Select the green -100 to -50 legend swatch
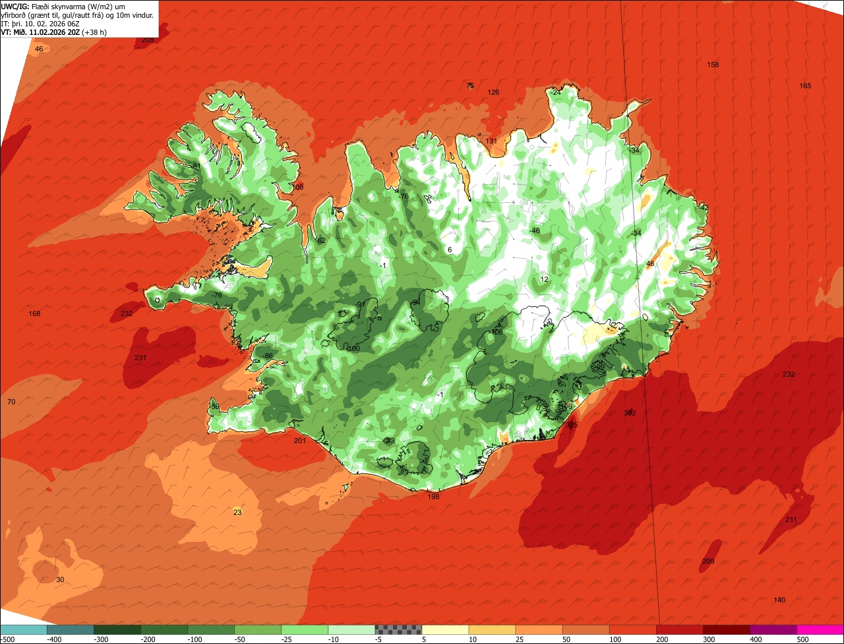This screenshot has width=844, height=644. point(210,630)
